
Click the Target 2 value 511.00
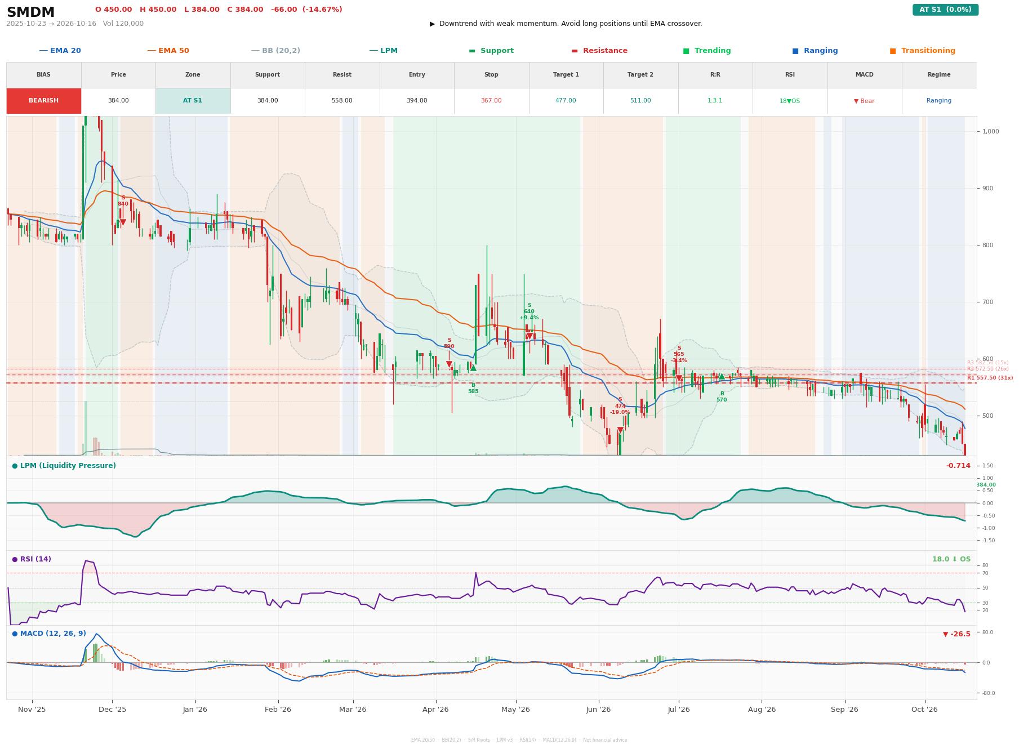pos(640,101)
